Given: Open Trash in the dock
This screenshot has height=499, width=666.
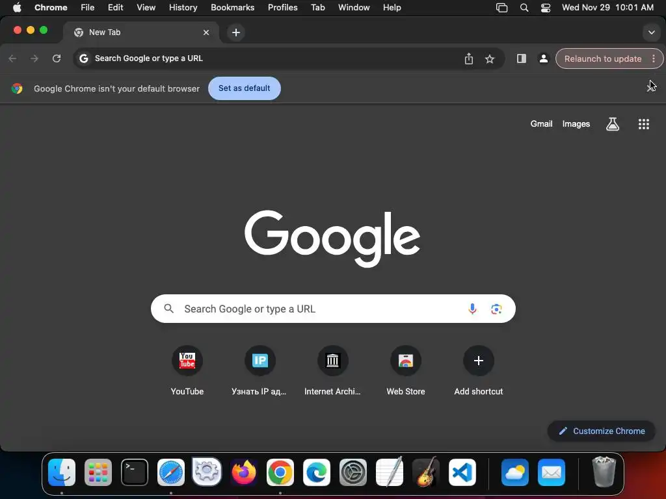Looking at the screenshot, I should 604,472.
